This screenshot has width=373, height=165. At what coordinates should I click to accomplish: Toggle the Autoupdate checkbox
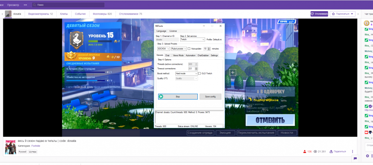[x=189, y=48]
